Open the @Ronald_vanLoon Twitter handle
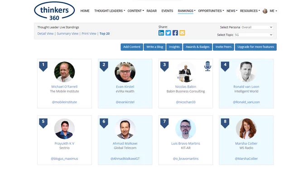This screenshot has width=308, height=172. [246, 102]
